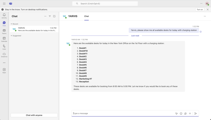
Task: Click Turn on desktop notifications button
Action: tap(200, 10)
